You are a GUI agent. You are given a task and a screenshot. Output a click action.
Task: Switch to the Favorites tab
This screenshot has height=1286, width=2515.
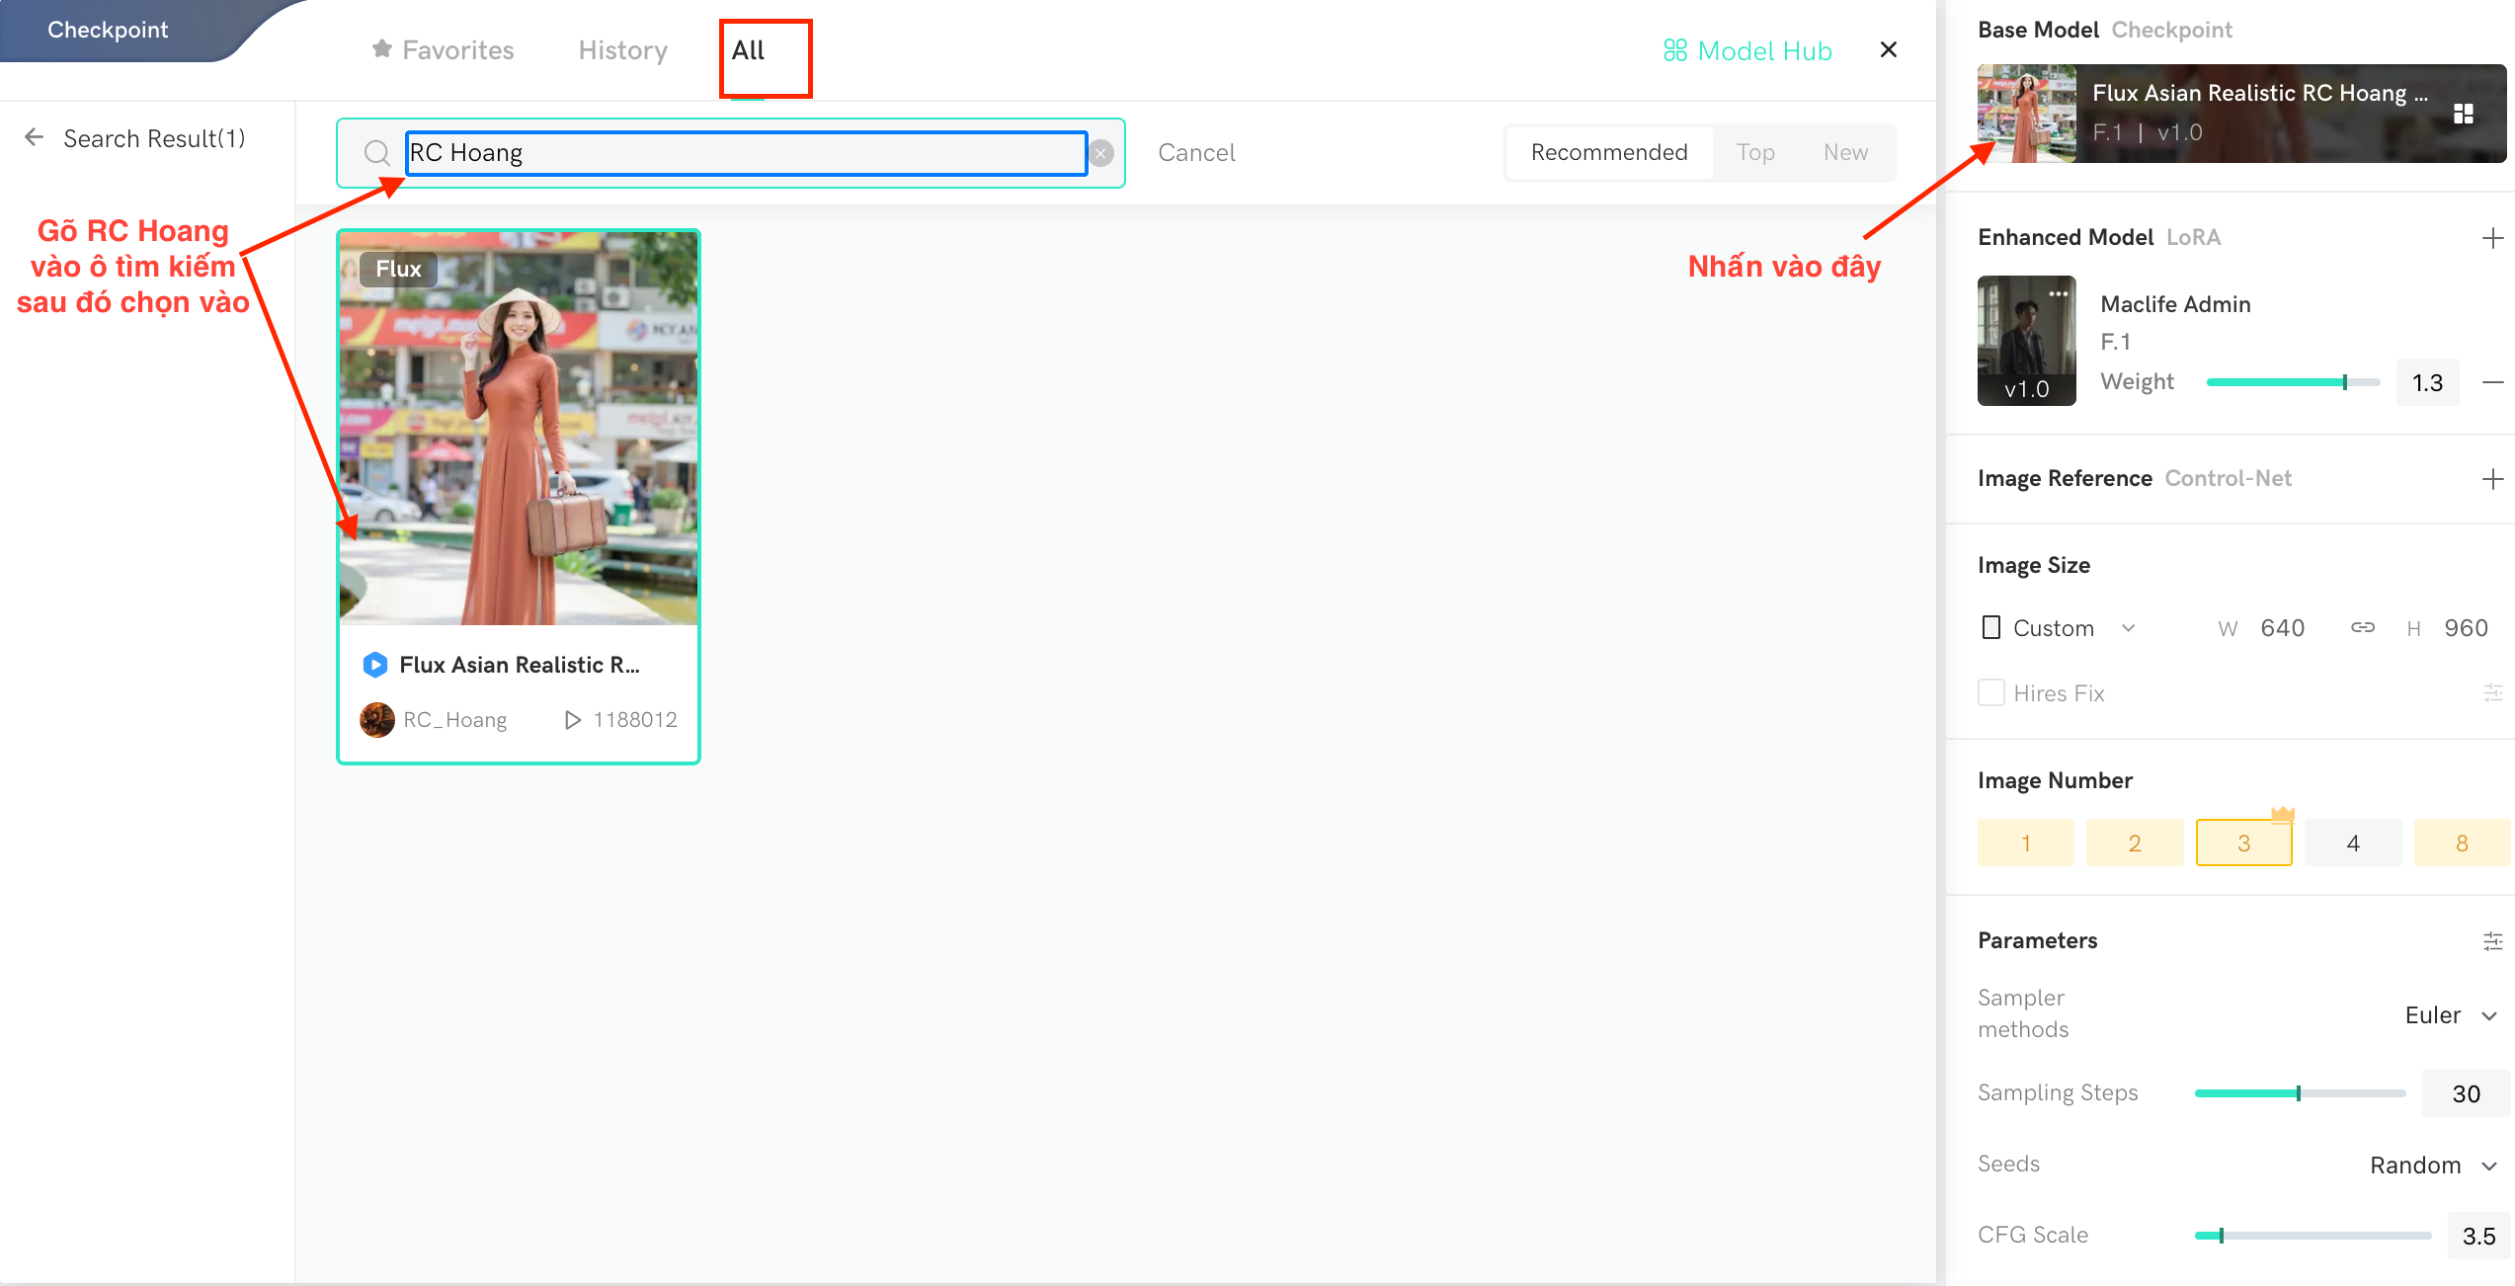tap(442, 49)
